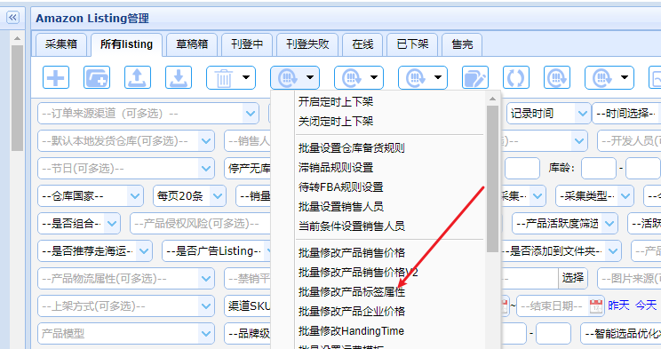This screenshot has height=349, width=661.
Task: Click the up arrow of the menu scrollbar
Action: click(x=492, y=99)
